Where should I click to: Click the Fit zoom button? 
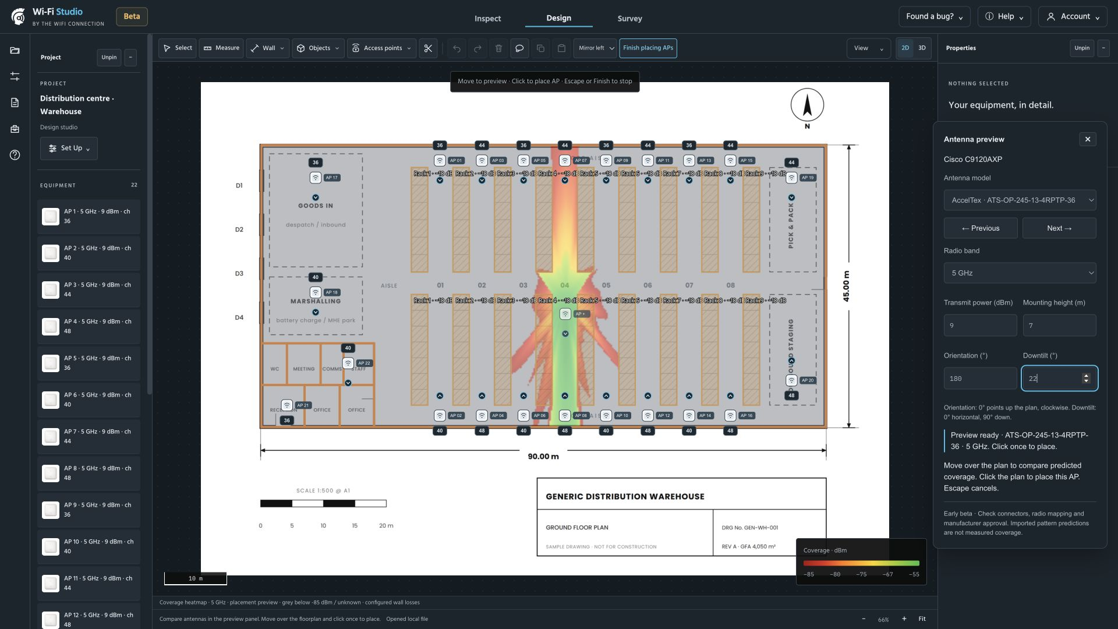point(922,619)
